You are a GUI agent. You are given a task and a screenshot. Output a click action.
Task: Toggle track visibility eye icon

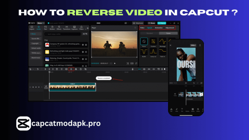click(36, 87)
